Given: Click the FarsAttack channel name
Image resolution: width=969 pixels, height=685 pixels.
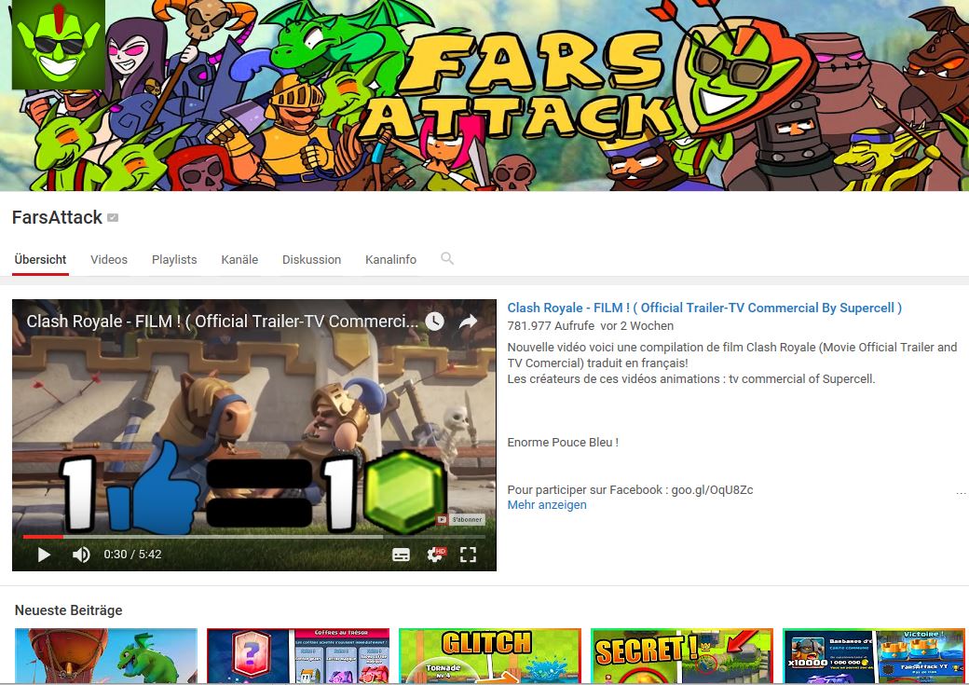Looking at the screenshot, I should tap(57, 218).
